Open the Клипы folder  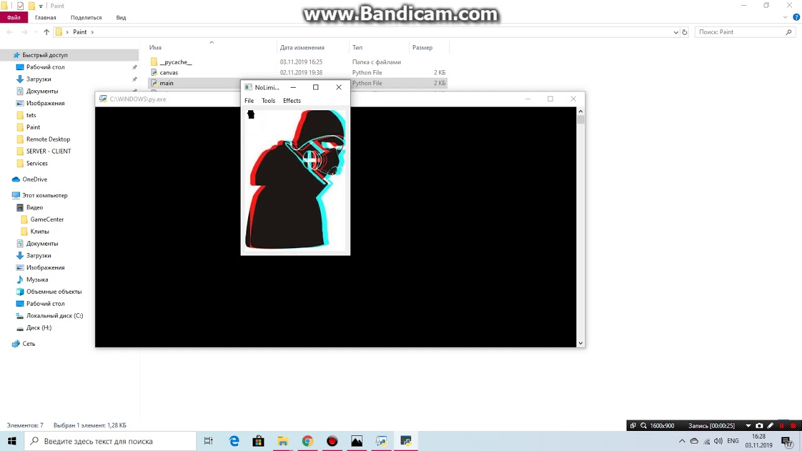[x=39, y=232]
